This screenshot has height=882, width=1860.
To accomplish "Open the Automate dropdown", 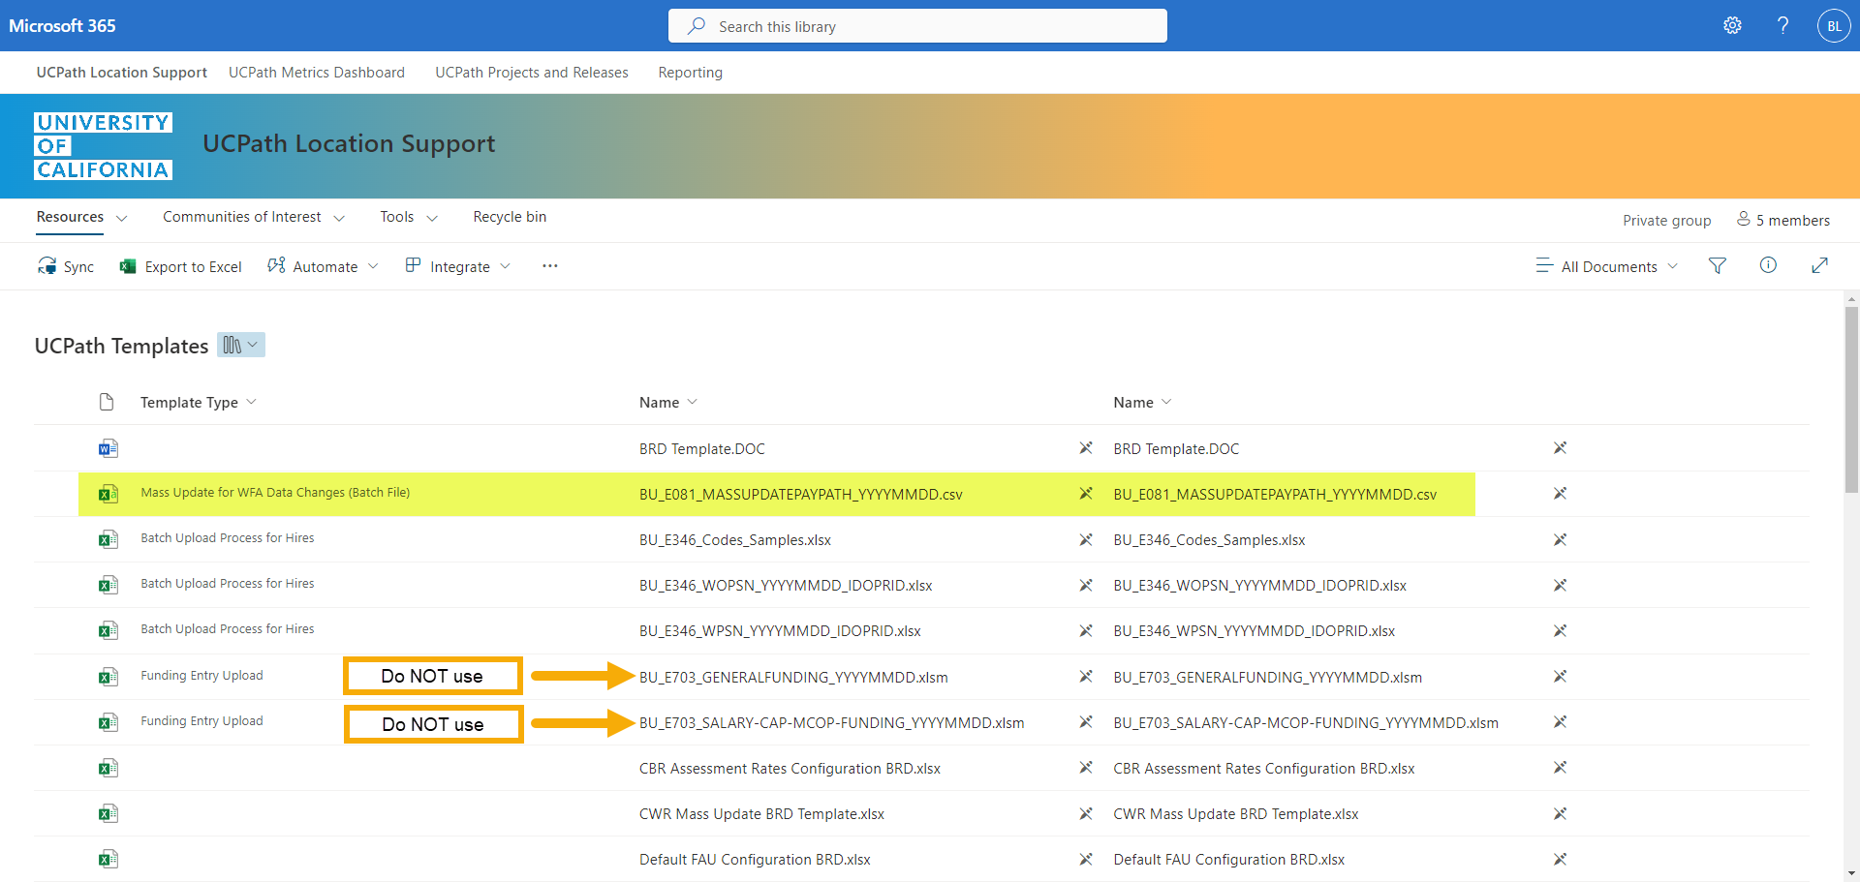I will coord(323,267).
